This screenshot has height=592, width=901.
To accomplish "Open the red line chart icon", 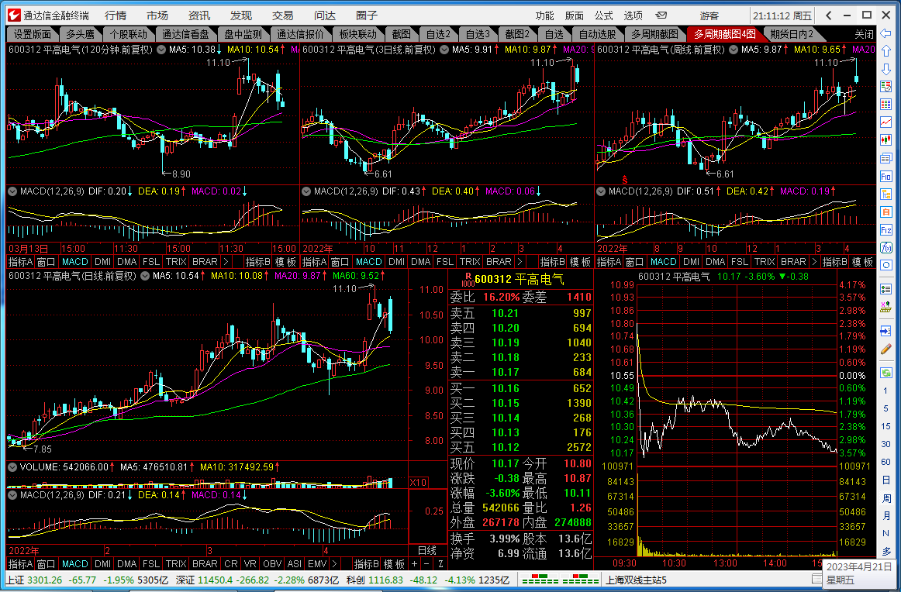I will click(x=885, y=122).
